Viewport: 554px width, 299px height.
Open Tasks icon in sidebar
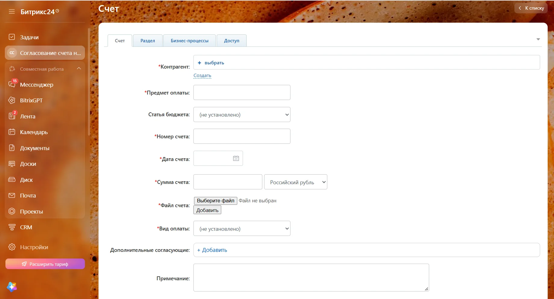pyautogui.click(x=12, y=37)
